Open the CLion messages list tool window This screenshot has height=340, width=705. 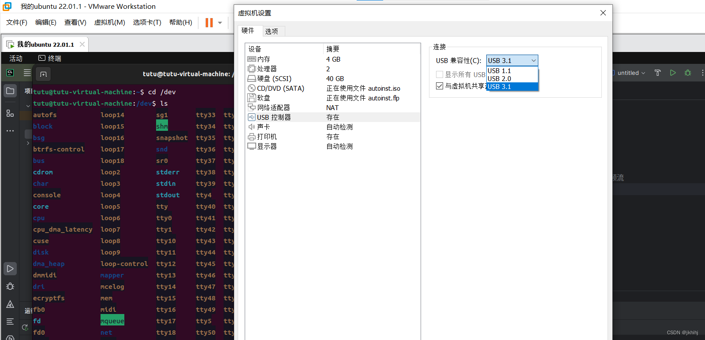point(10,322)
